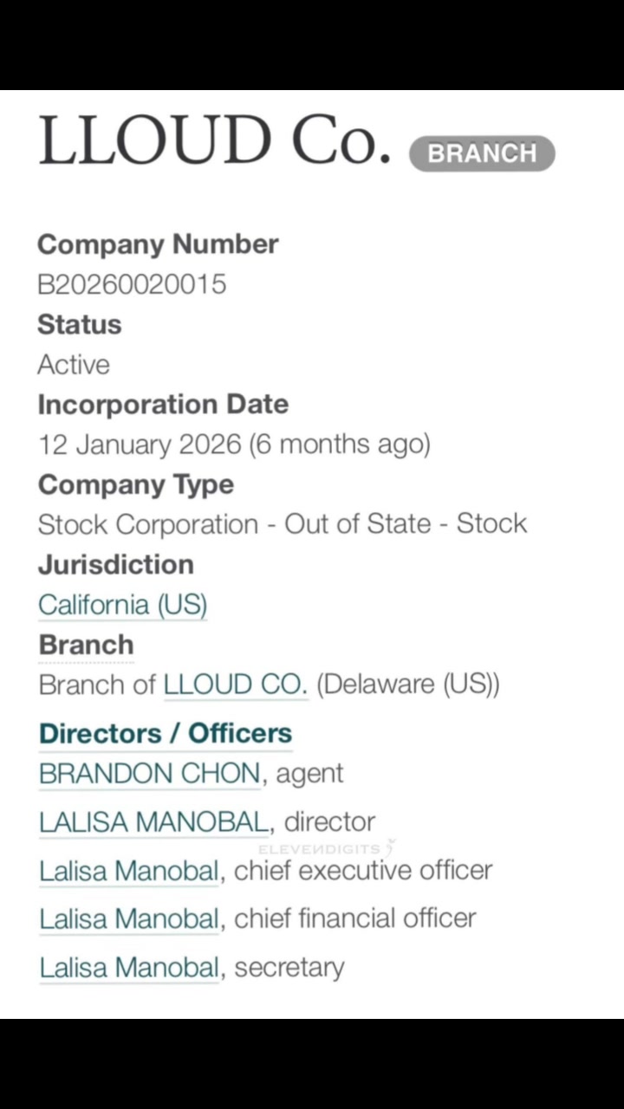Image resolution: width=624 pixels, height=1109 pixels.
Task: Click the Company Number field label
Action: click(x=158, y=244)
